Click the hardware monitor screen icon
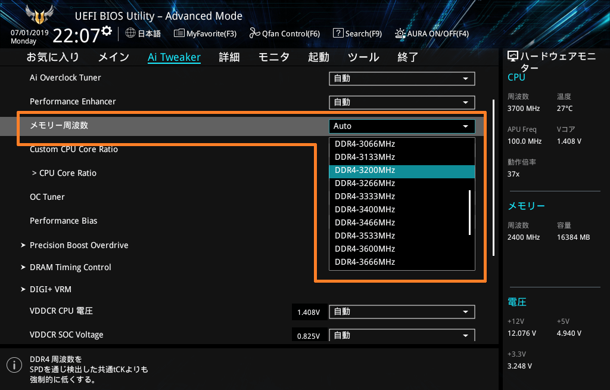This screenshot has width=610, height=390. (x=513, y=57)
